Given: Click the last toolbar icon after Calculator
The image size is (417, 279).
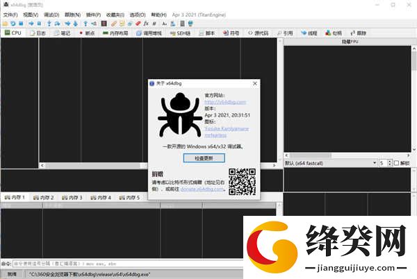Looking at the screenshot, I should point(190,24).
